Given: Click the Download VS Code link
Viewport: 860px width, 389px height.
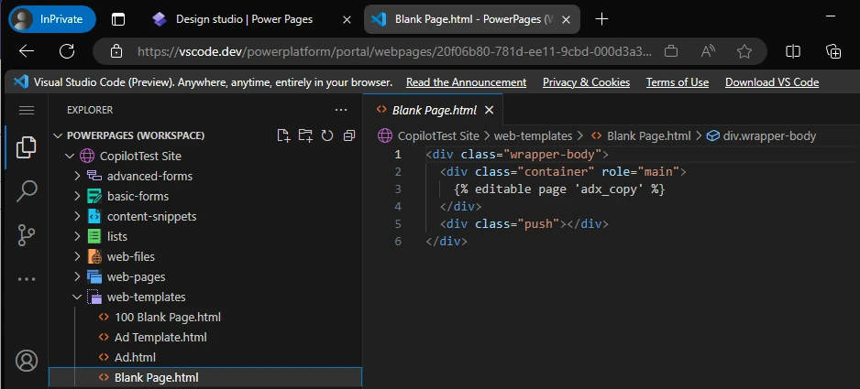Looking at the screenshot, I should click(771, 81).
